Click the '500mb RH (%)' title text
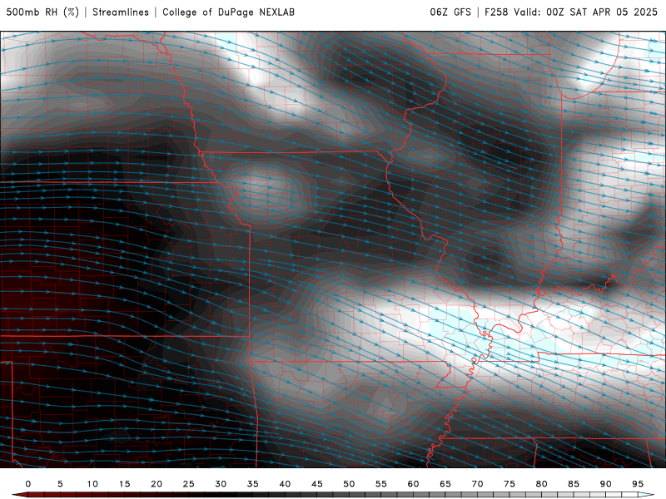 pos(42,12)
